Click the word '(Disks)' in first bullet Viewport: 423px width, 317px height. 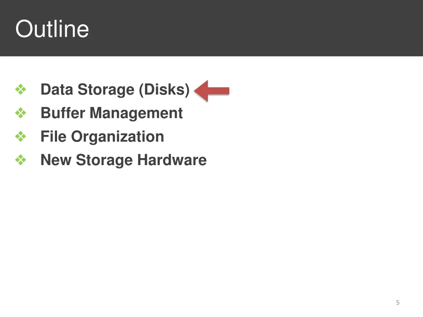[x=164, y=90]
